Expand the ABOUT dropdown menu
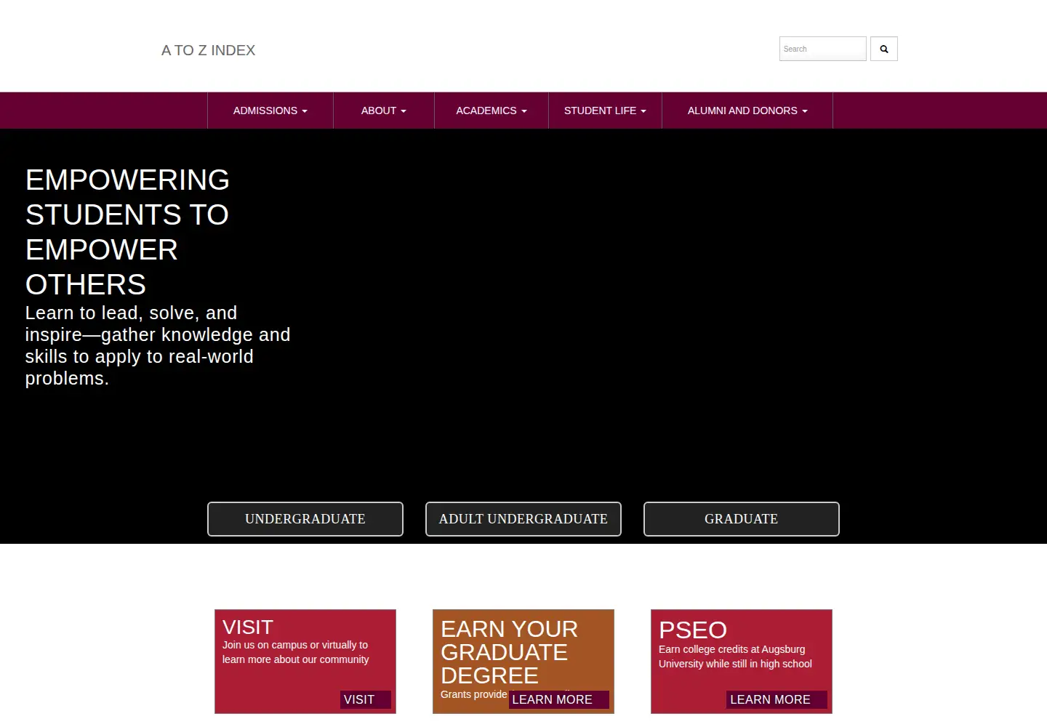 384,111
